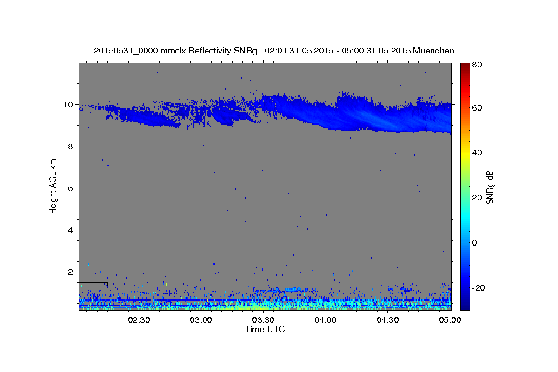The width and height of the screenshot is (558, 372).
Task: Select the 03:30 time tick label
Action: pos(263,320)
